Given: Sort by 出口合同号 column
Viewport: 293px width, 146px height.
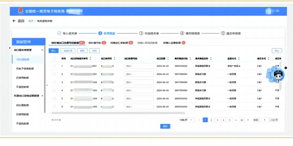Looking at the screenshot, I should [114, 58].
